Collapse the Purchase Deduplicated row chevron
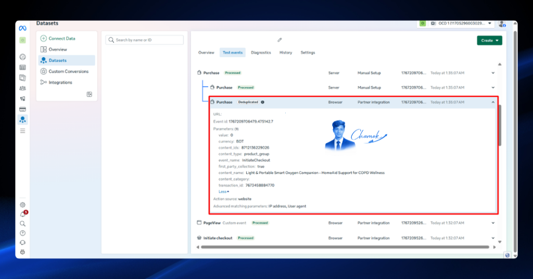The height and width of the screenshot is (279, 533). click(493, 102)
